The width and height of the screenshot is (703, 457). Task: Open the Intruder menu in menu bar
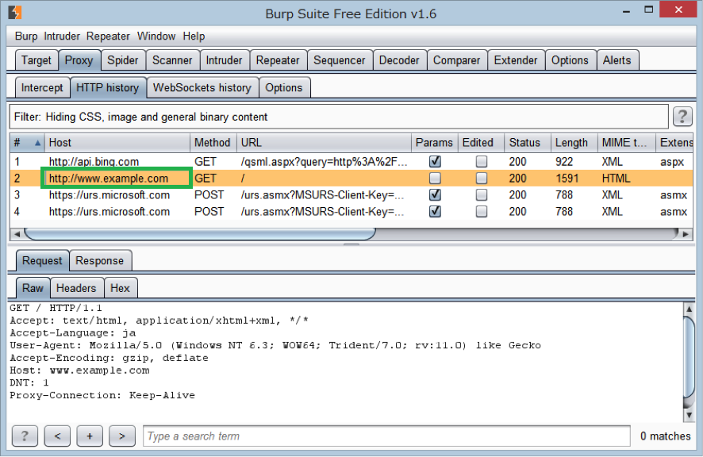pos(62,36)
